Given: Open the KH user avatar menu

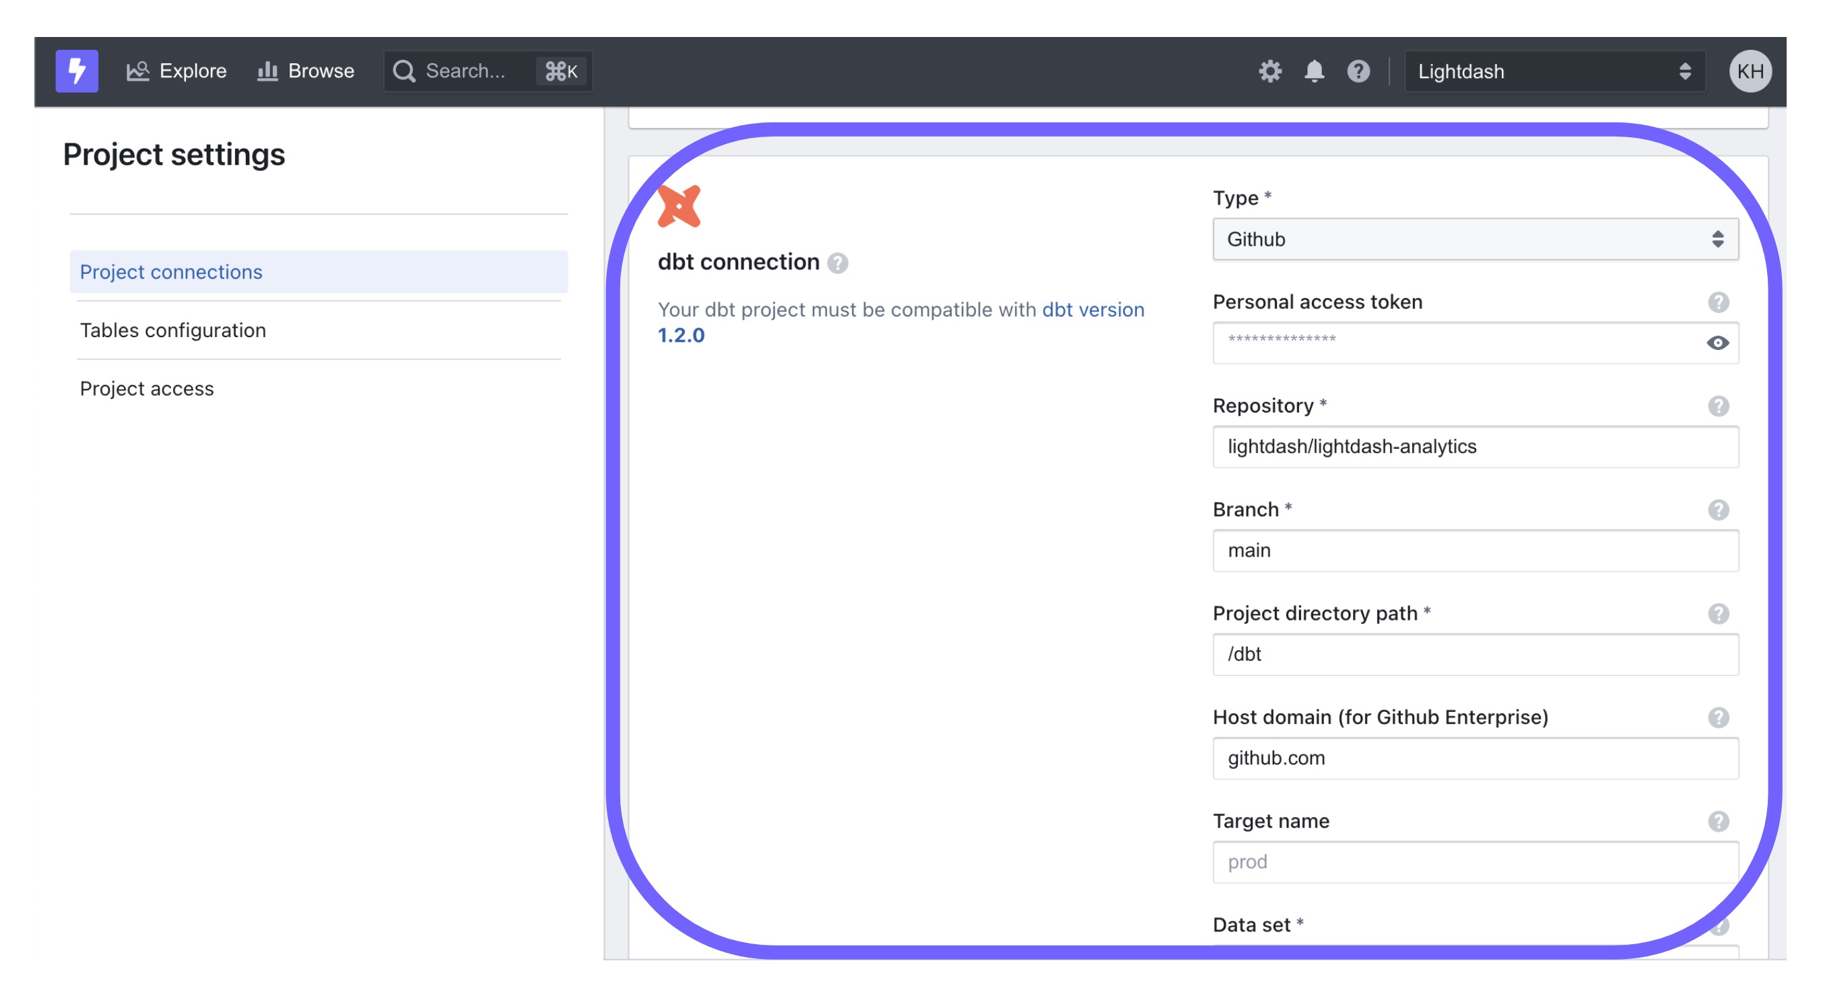Looking at the screenshot, I should click(1750, 71).
